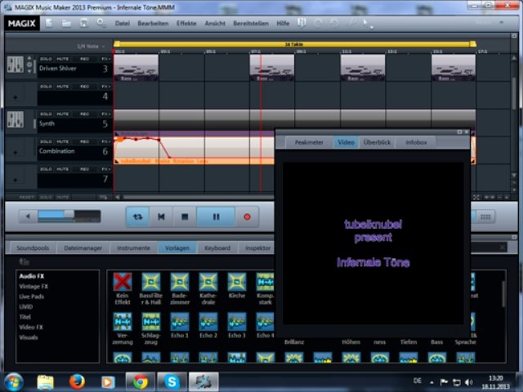523x392 pixels.
Task: Pick the Kathedrale reverb preset
Action: pos(208,283)
